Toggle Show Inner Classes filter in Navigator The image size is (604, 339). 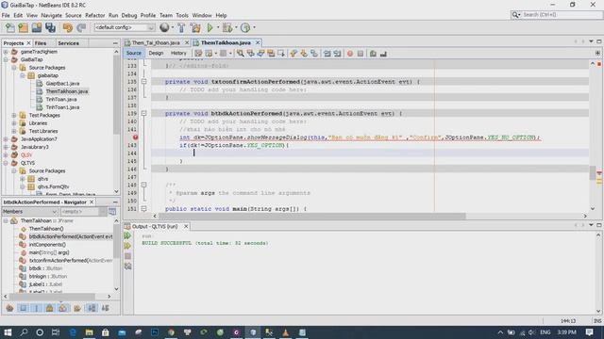pyautogui.click(x=63, y=308)
